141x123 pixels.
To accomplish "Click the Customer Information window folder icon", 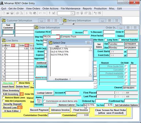I will [4, 20].
